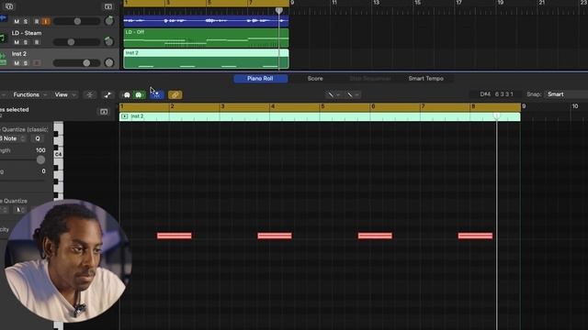The height and width of the screenshot is (330, 588).
Task: Toggle input monitoring on top audio track
Action: click(46, 21)
